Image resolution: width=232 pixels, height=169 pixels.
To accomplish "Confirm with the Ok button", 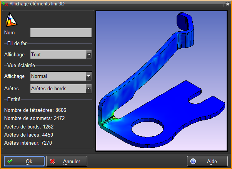I will point(24,161).
